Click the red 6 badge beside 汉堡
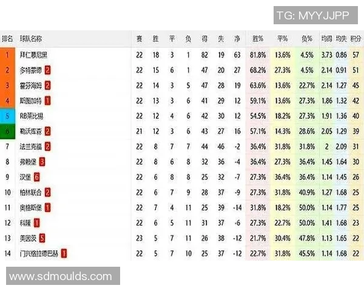Viewport: 364px width, 291px height. point(37,177)
